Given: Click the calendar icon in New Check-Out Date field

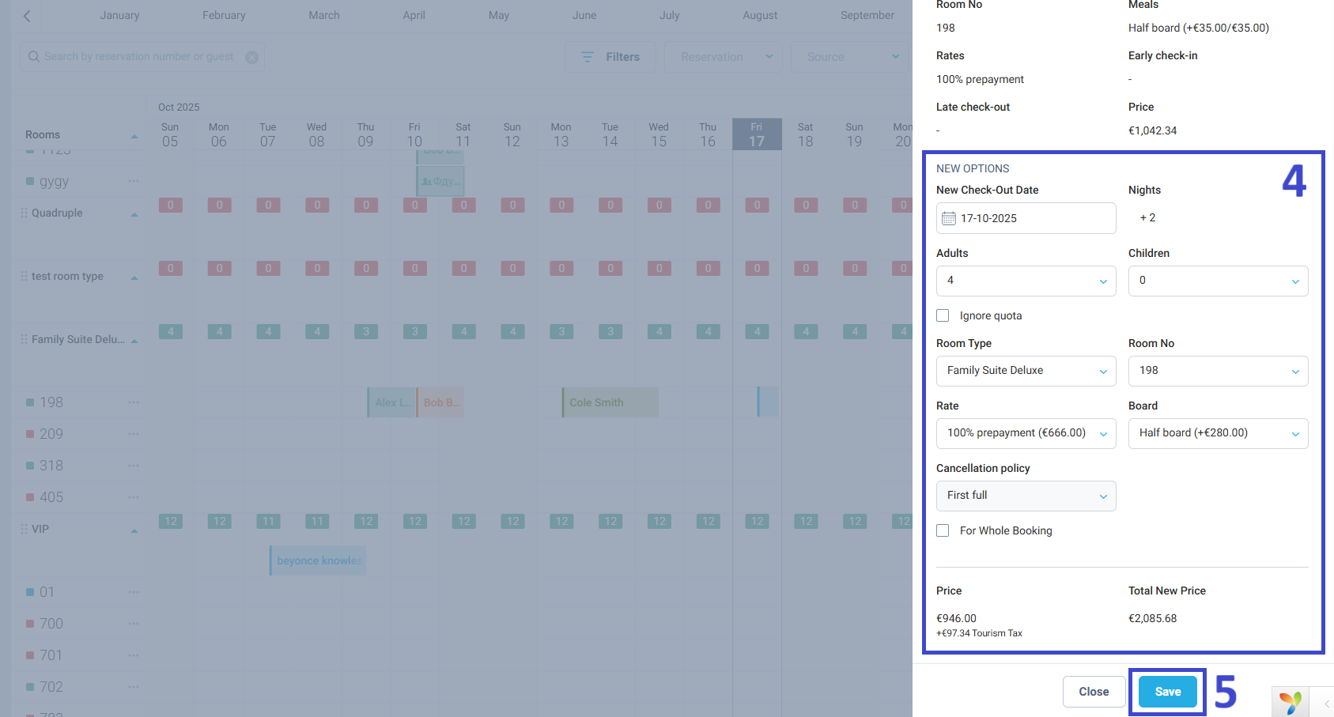Looking at the screenshot, I should (950, 218).
